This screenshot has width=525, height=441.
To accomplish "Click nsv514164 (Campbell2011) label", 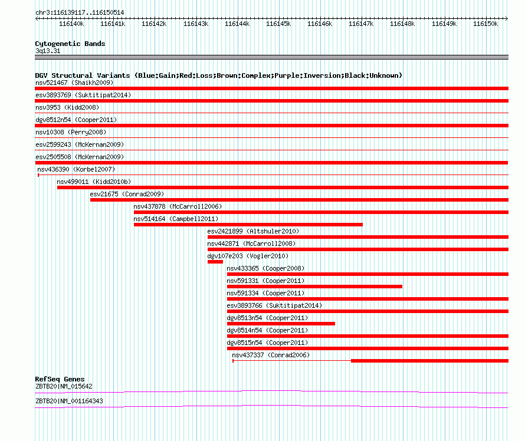I will (176, 219).
